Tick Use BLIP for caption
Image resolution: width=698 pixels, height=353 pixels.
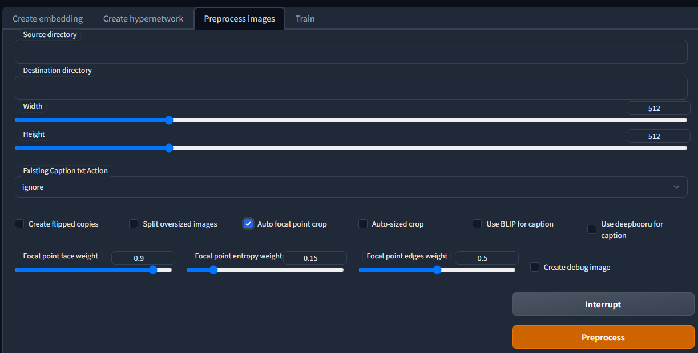tap(477, 224)
